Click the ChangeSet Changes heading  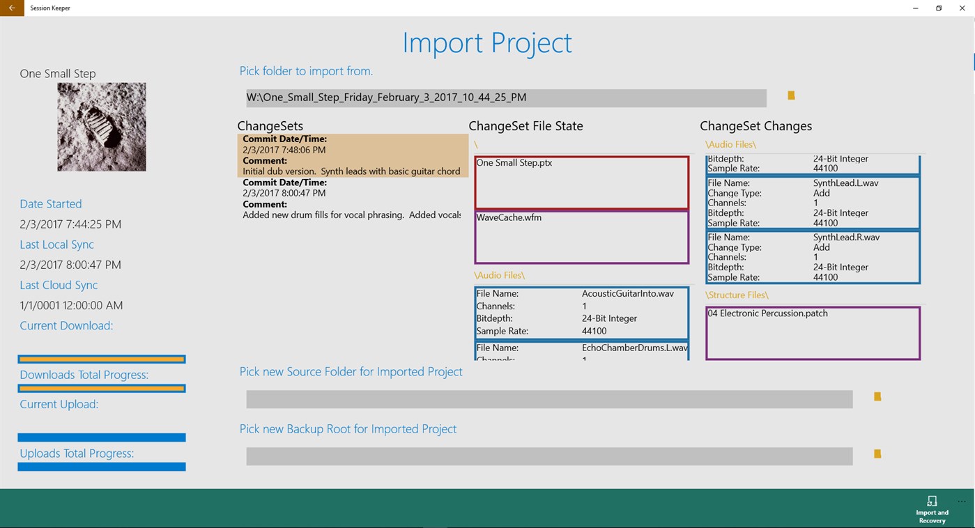756,126
